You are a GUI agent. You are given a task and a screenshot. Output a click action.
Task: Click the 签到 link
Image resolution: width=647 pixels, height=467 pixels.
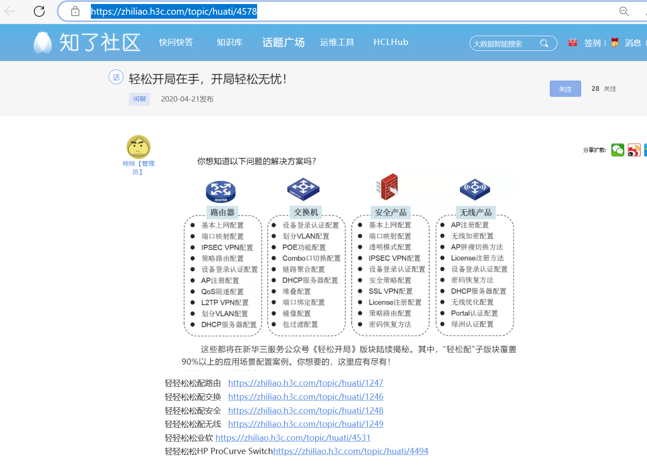[x=593, y=43]
